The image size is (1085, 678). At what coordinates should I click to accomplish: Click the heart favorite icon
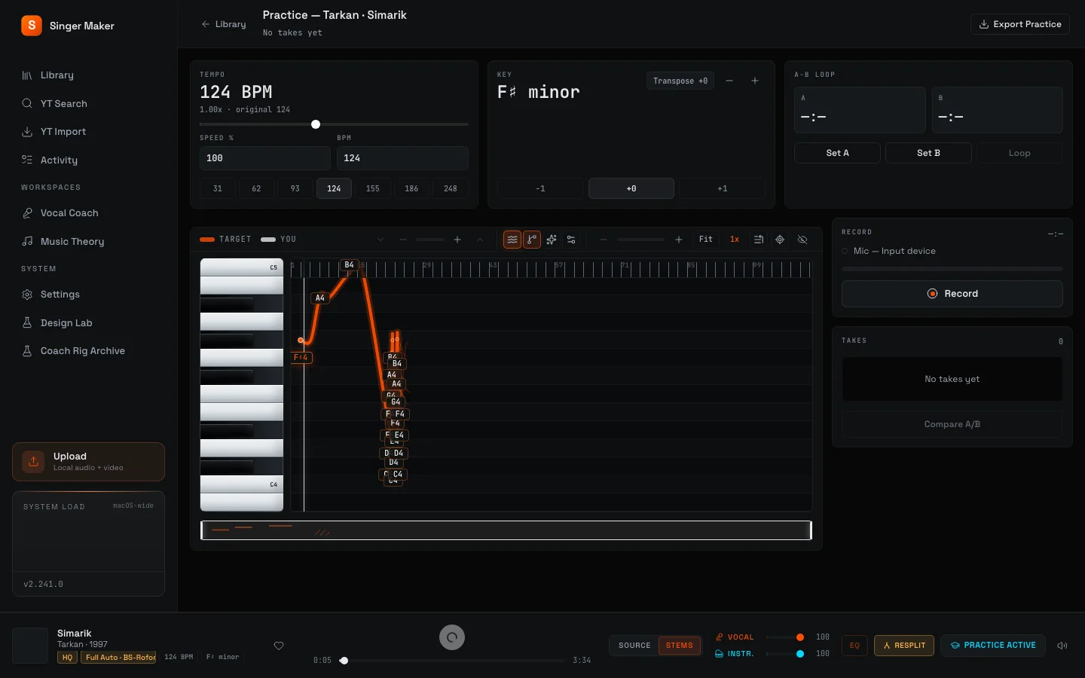[x=279, y=646]
